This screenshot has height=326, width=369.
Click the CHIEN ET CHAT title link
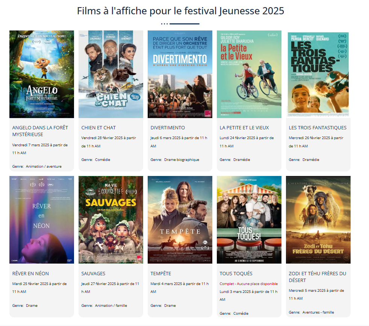98,128
